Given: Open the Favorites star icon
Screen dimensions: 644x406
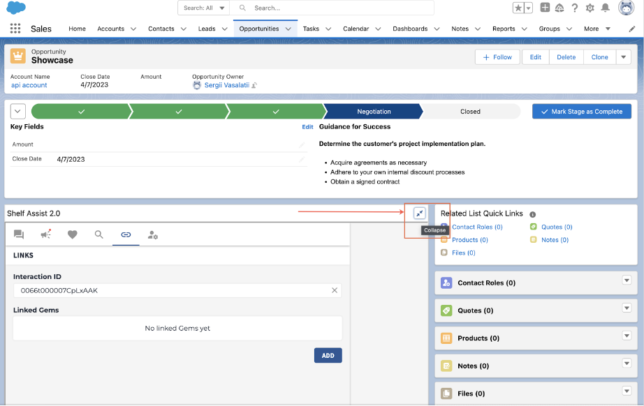Looking at the screenshot, I should click(x=518, y=8).
